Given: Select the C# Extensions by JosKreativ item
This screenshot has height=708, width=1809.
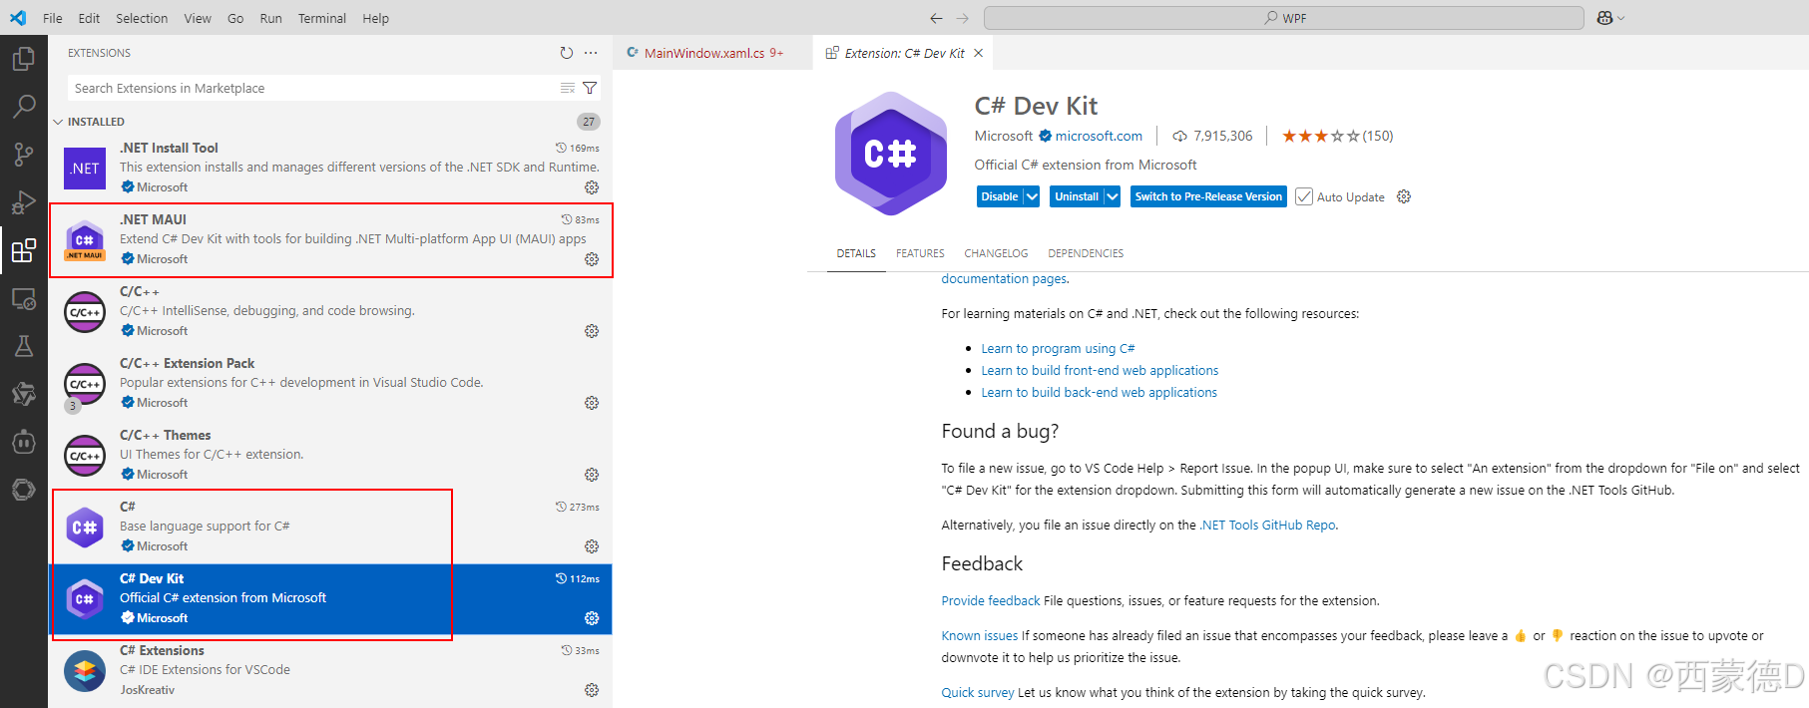Looking at the screenshot, I should click(330, 671).
